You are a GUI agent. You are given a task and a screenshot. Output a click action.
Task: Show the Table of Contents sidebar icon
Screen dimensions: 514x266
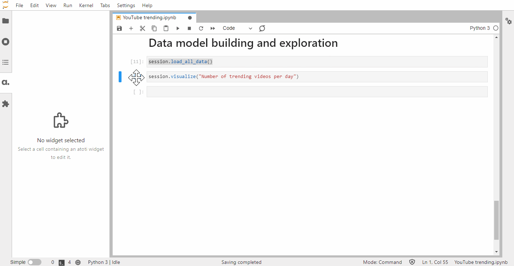[6, 62]
